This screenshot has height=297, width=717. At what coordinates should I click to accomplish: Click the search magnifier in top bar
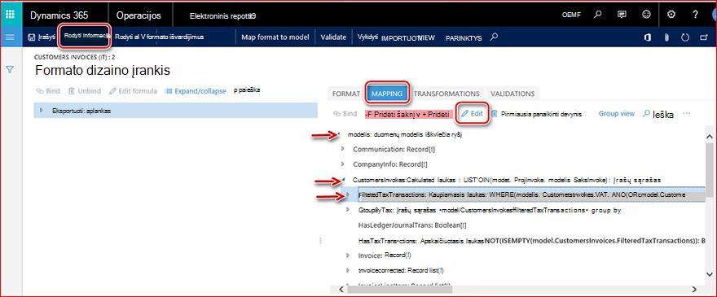click(x=597, y=14)
